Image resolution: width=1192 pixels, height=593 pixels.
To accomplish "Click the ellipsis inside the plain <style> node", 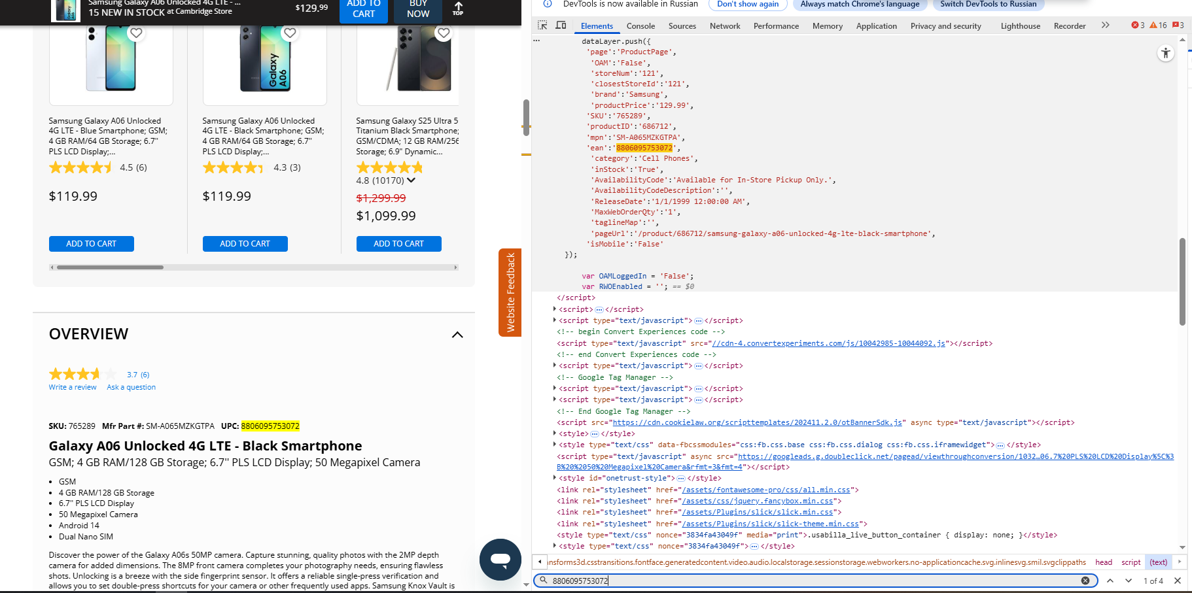I will [x=594, y=434].
